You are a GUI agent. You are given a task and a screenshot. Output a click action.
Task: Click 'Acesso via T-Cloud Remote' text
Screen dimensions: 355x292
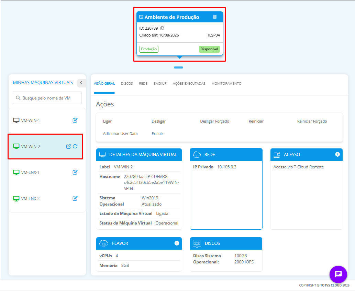[298, 167]
